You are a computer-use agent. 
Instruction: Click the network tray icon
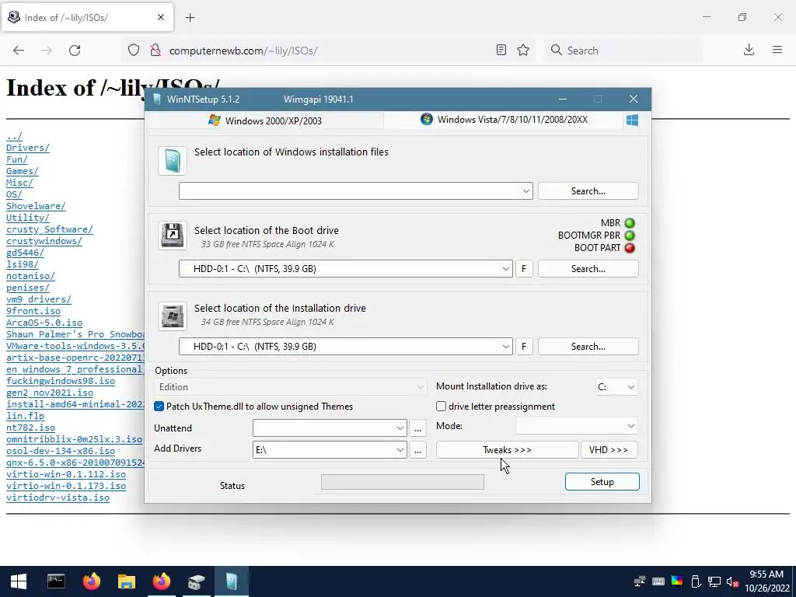(x=715, y=581)
